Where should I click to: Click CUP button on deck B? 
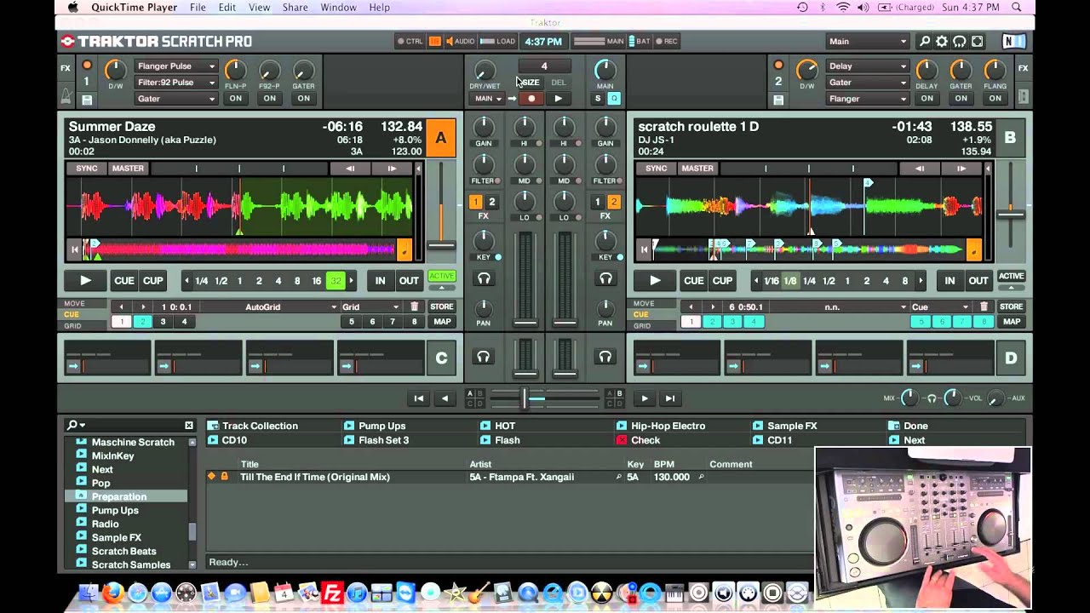click(722, 280)
